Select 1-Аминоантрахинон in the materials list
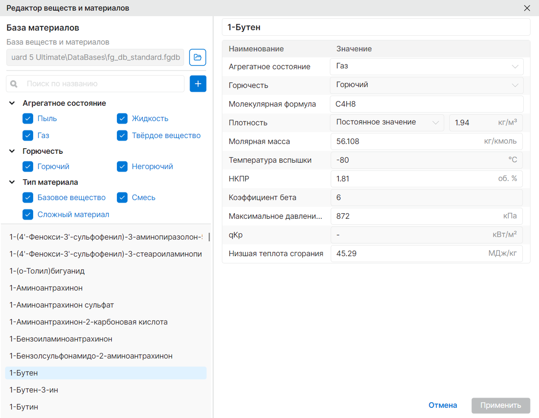 click(106, 288)
